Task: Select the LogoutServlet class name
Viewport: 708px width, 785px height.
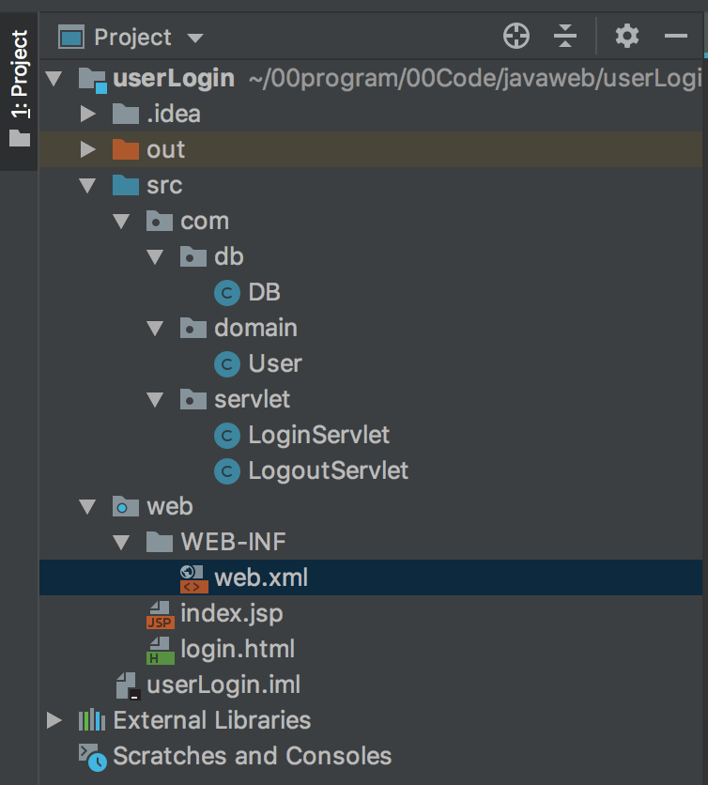Action: 329,471
